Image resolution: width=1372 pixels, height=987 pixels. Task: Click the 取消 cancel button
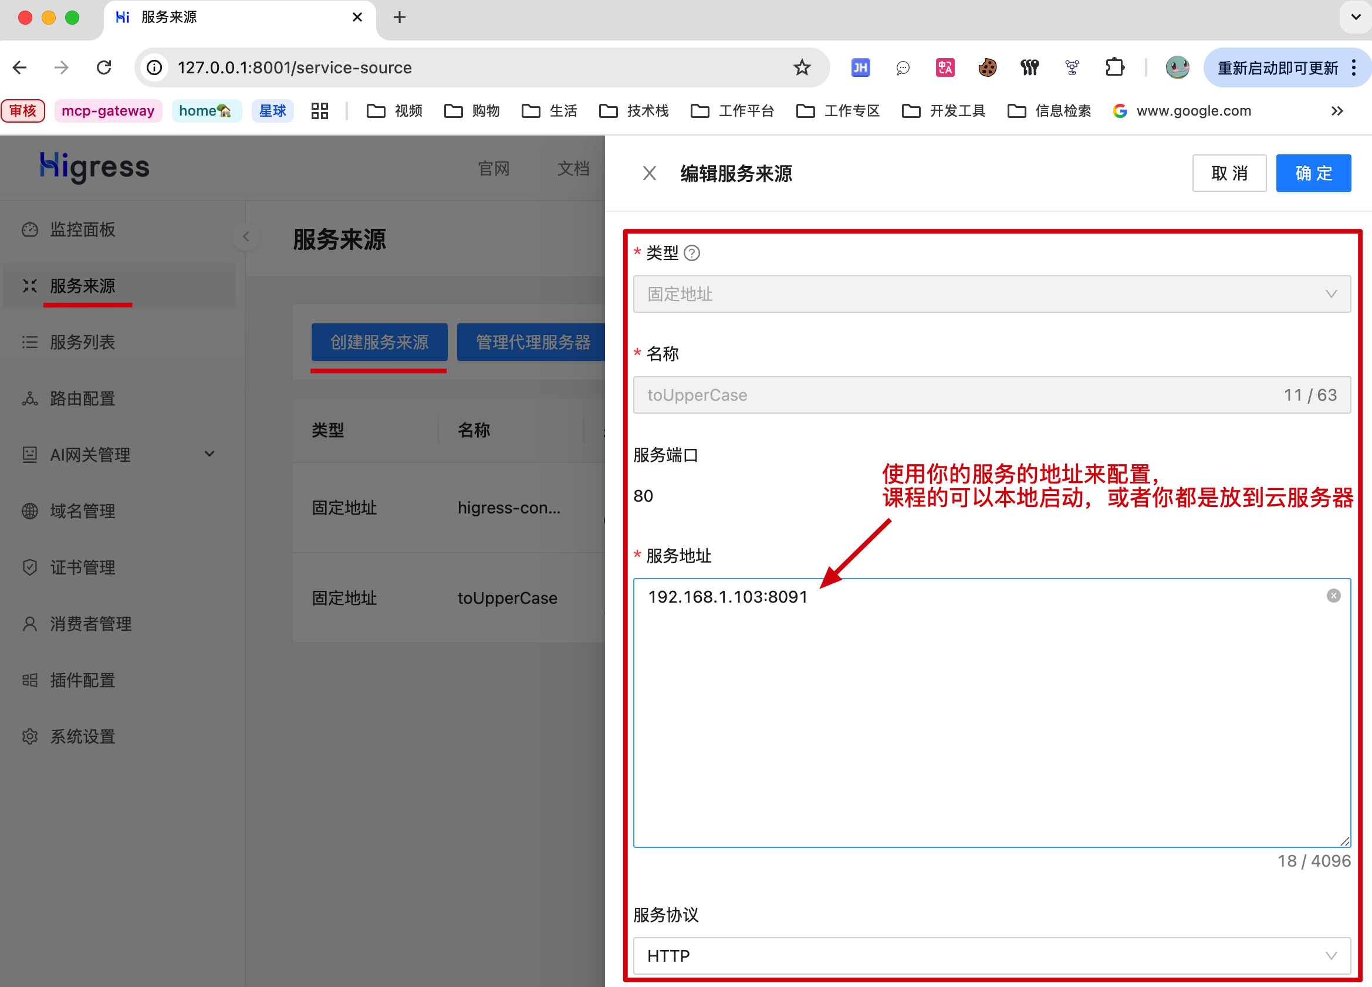[1229, 174]
